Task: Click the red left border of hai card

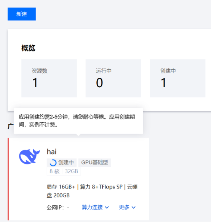Action: coord(8,179)
